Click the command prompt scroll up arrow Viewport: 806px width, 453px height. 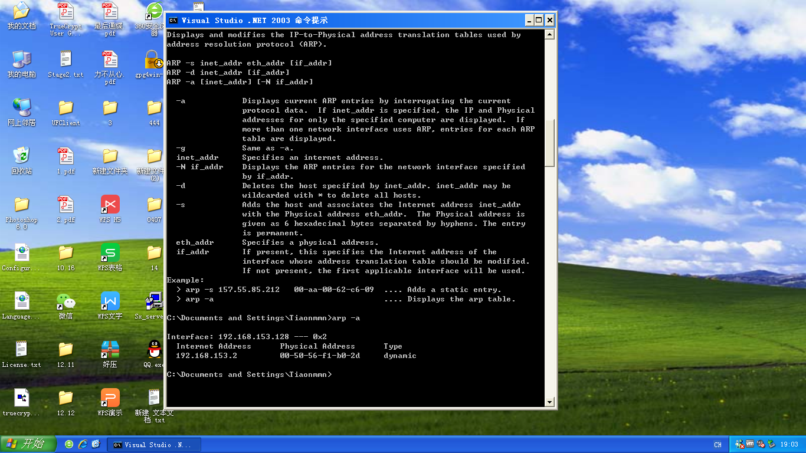(550, 34)
